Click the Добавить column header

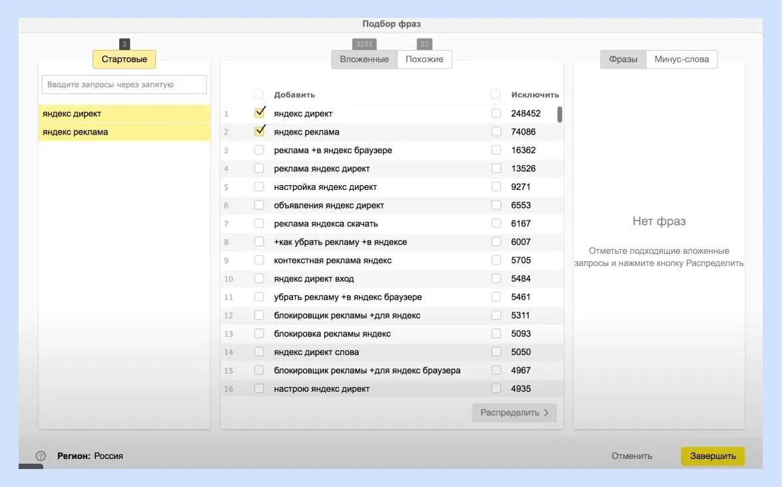pyautogui.click(x=294, y=95)
